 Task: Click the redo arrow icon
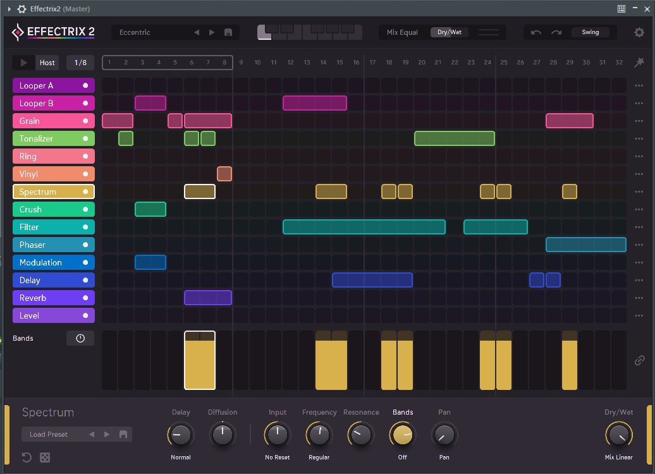(556, 32)
